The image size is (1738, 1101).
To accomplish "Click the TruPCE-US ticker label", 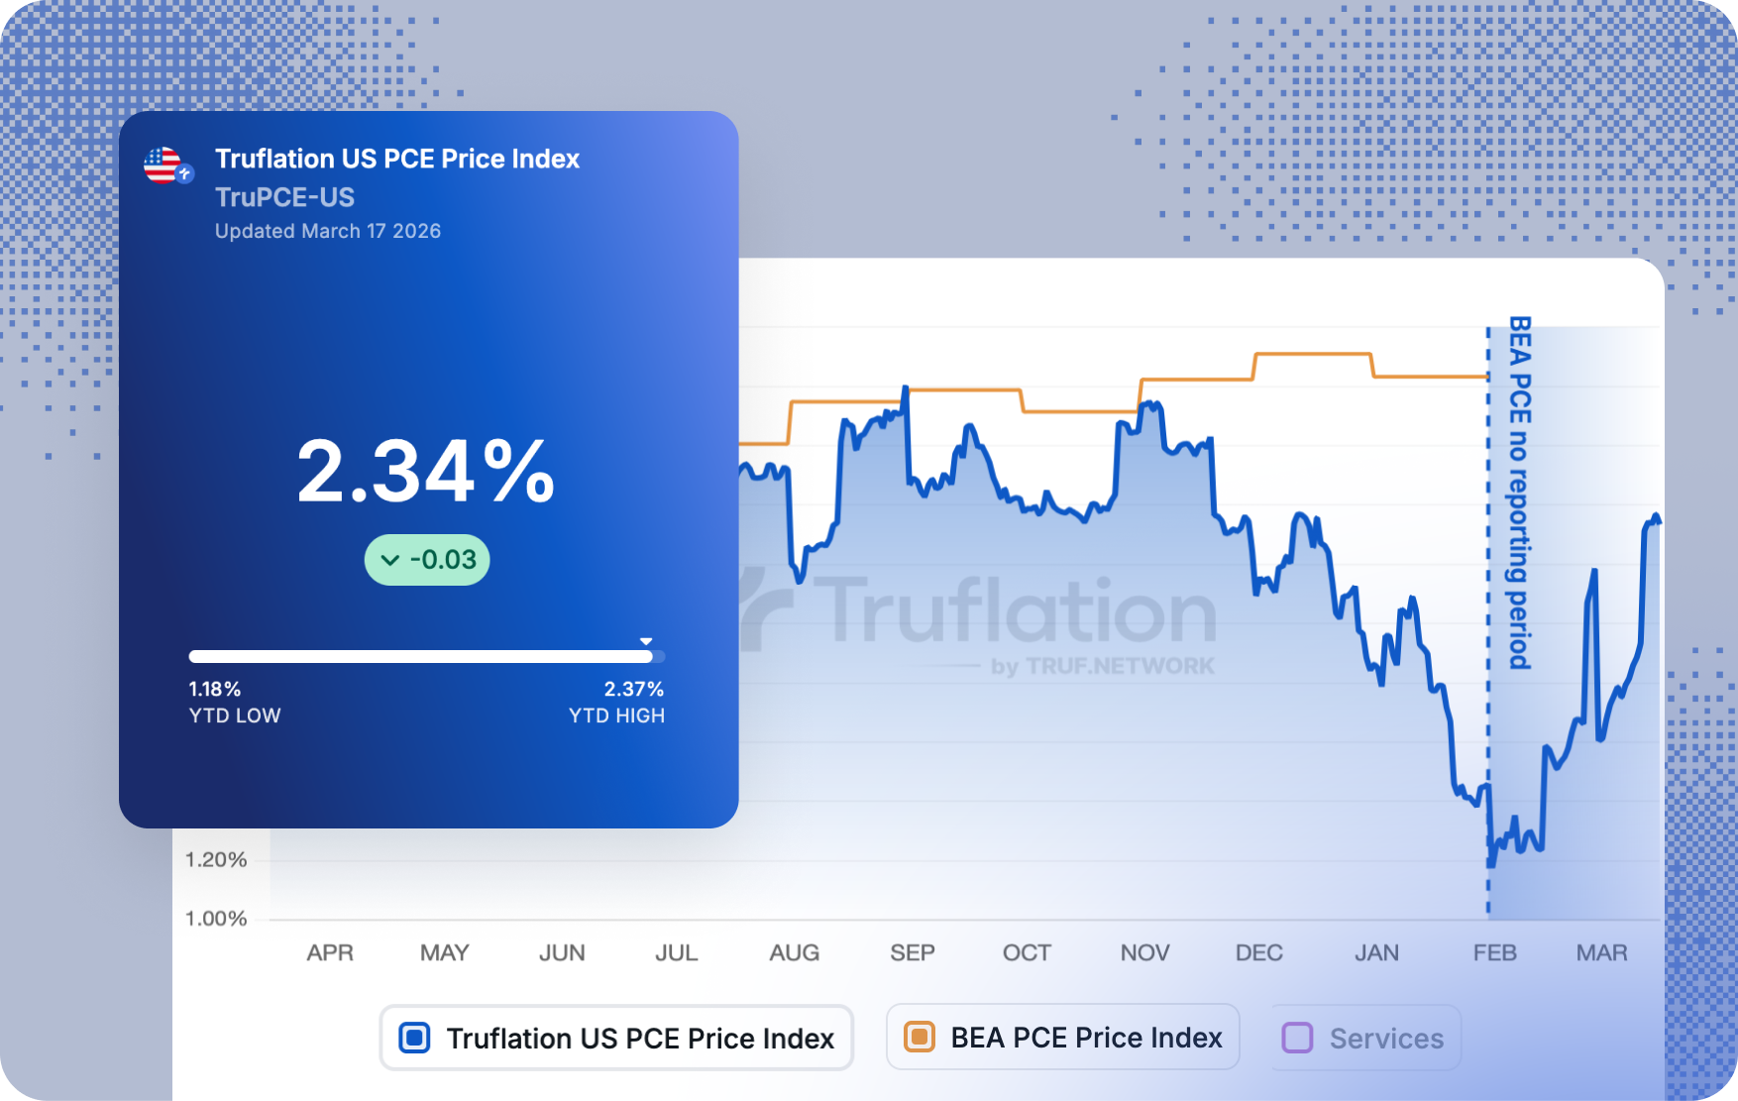I will [284, 197].
